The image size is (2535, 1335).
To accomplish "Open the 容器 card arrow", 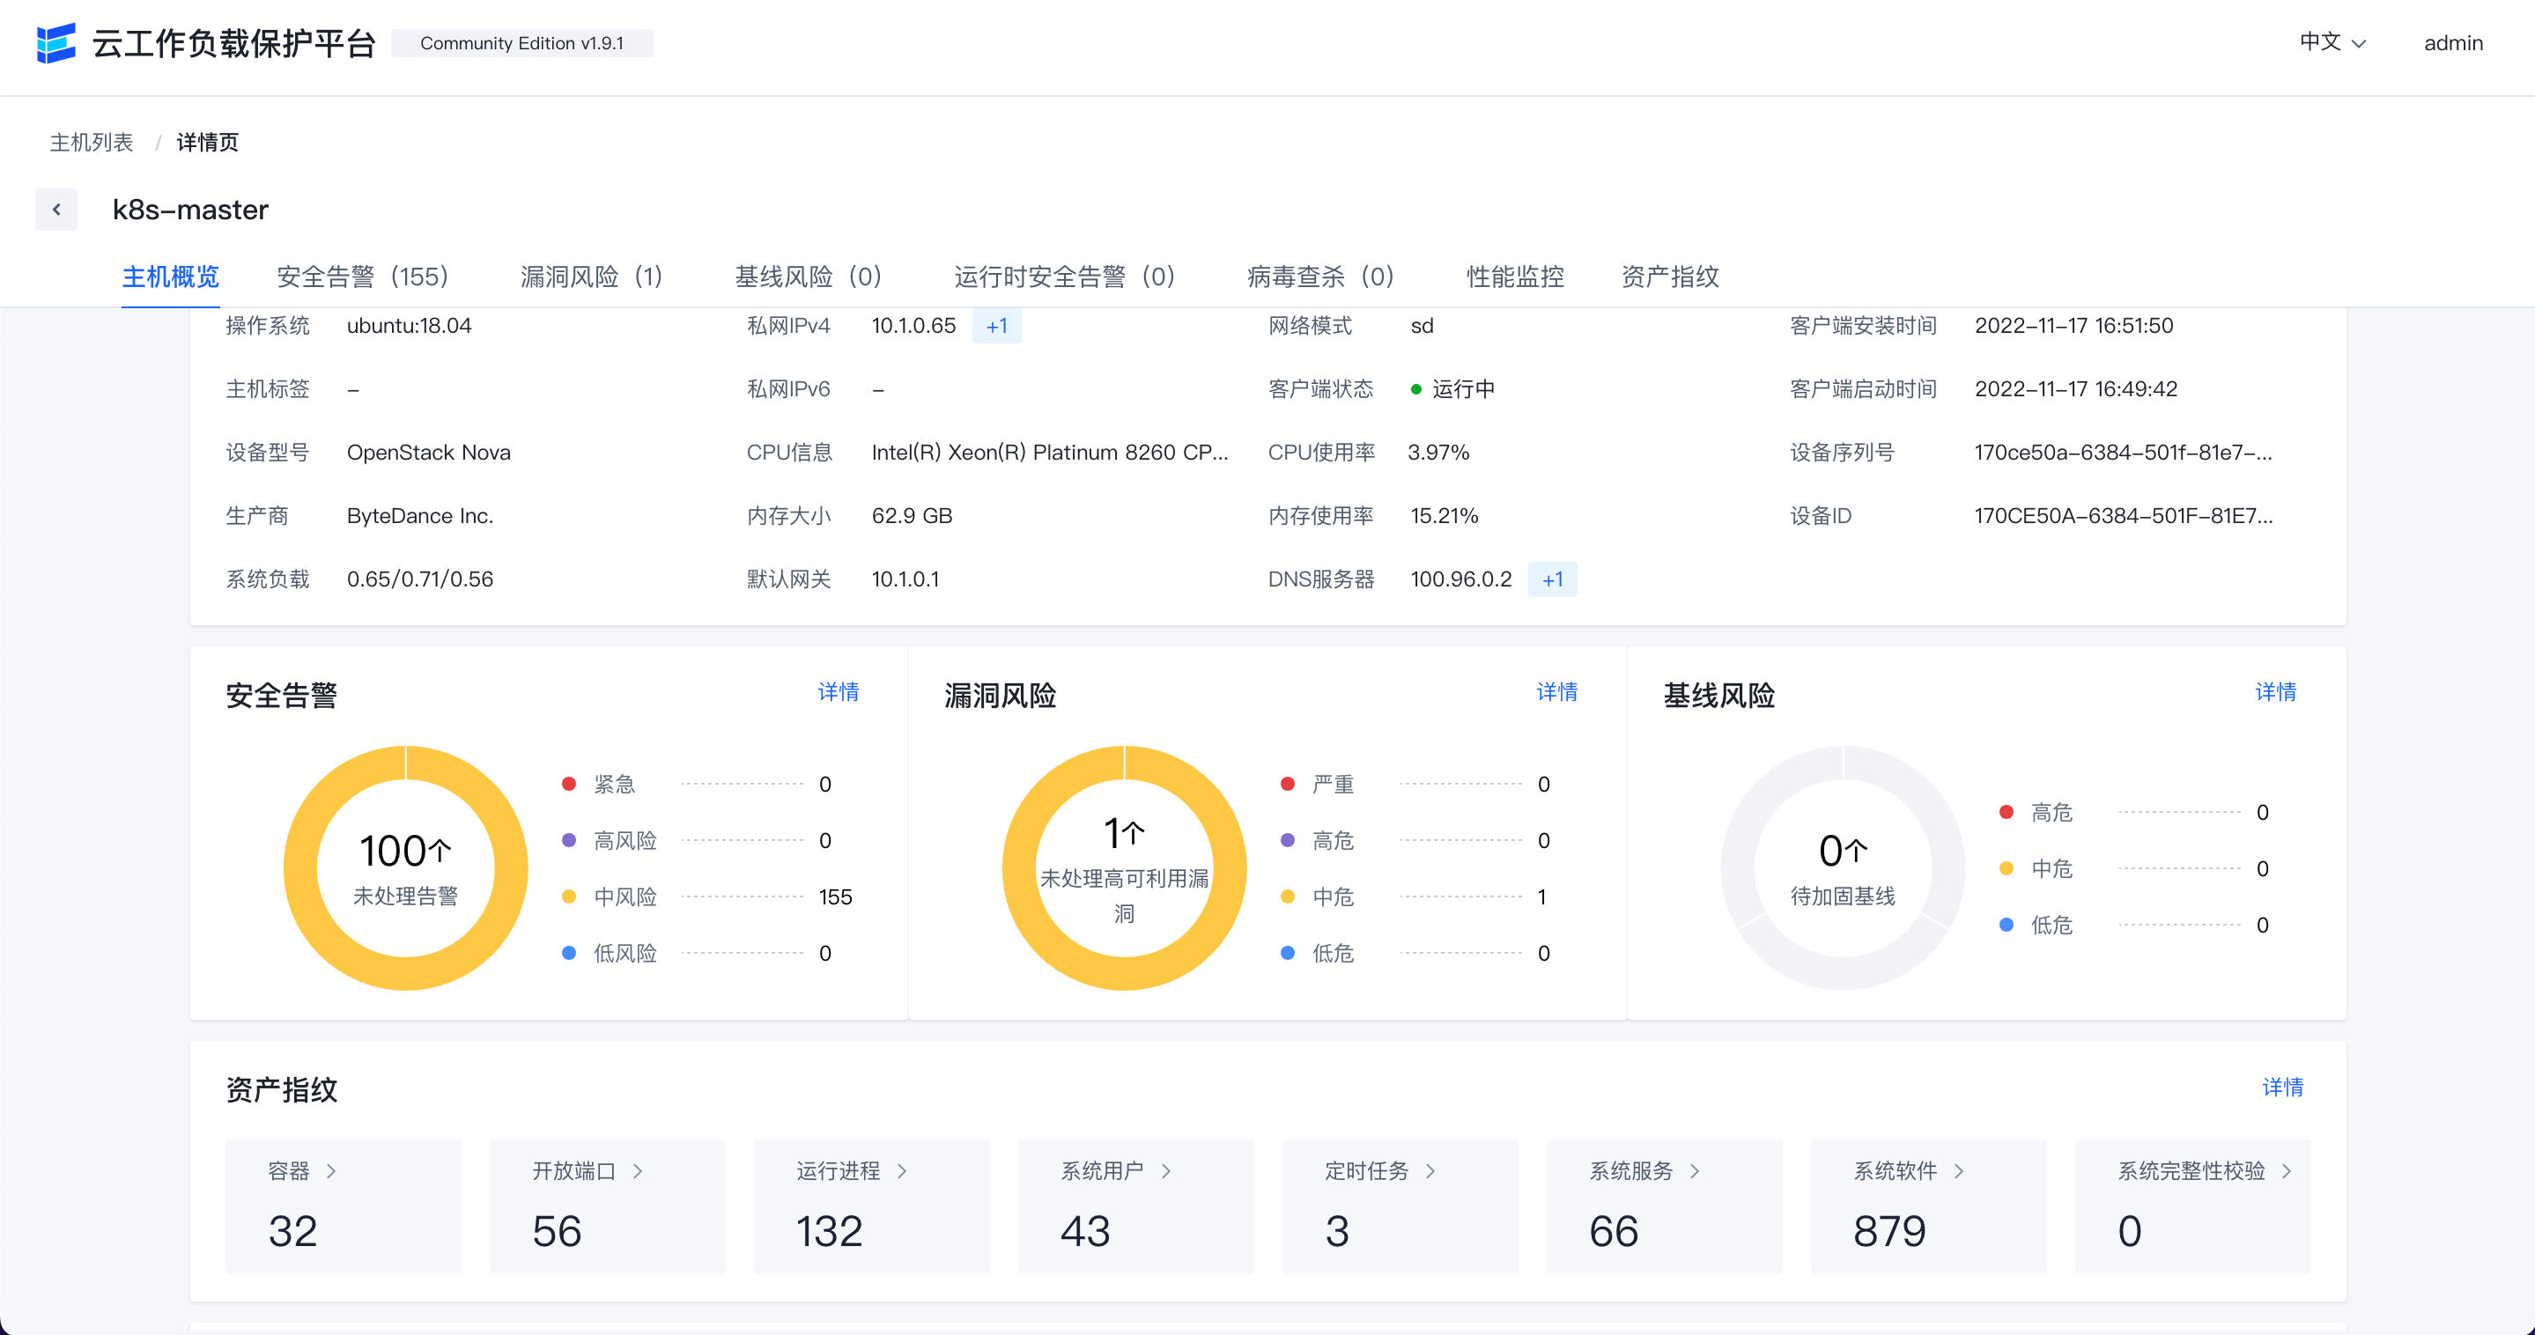I will [x=332, y=1170].
